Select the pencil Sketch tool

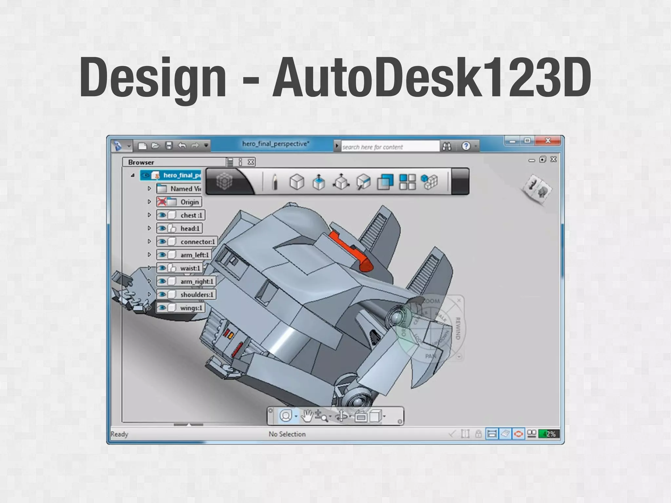pos(275,182)
